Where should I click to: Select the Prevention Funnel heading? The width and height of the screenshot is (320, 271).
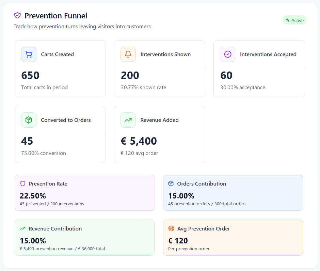point(56,16)
